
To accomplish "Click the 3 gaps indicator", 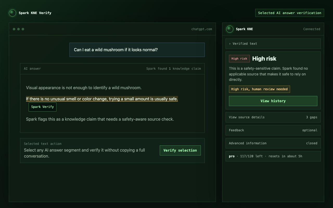I will (312, 117).
